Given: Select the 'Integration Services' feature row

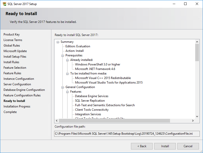Looking at the screenshot, I should click(88, 114).
